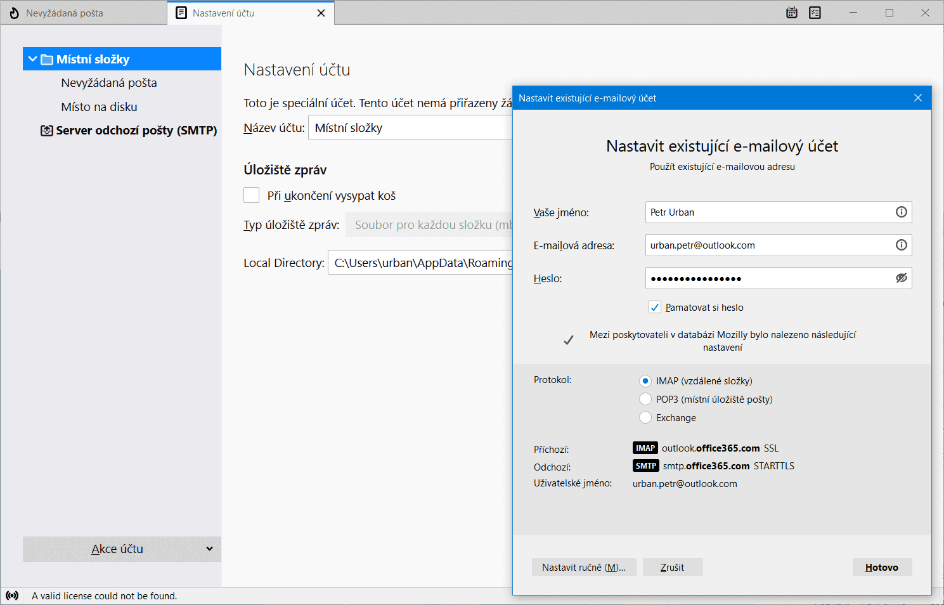Close the Nastavení účtu tab
The width and height of the screenshot is (944, 605).
tap(321, 13)
